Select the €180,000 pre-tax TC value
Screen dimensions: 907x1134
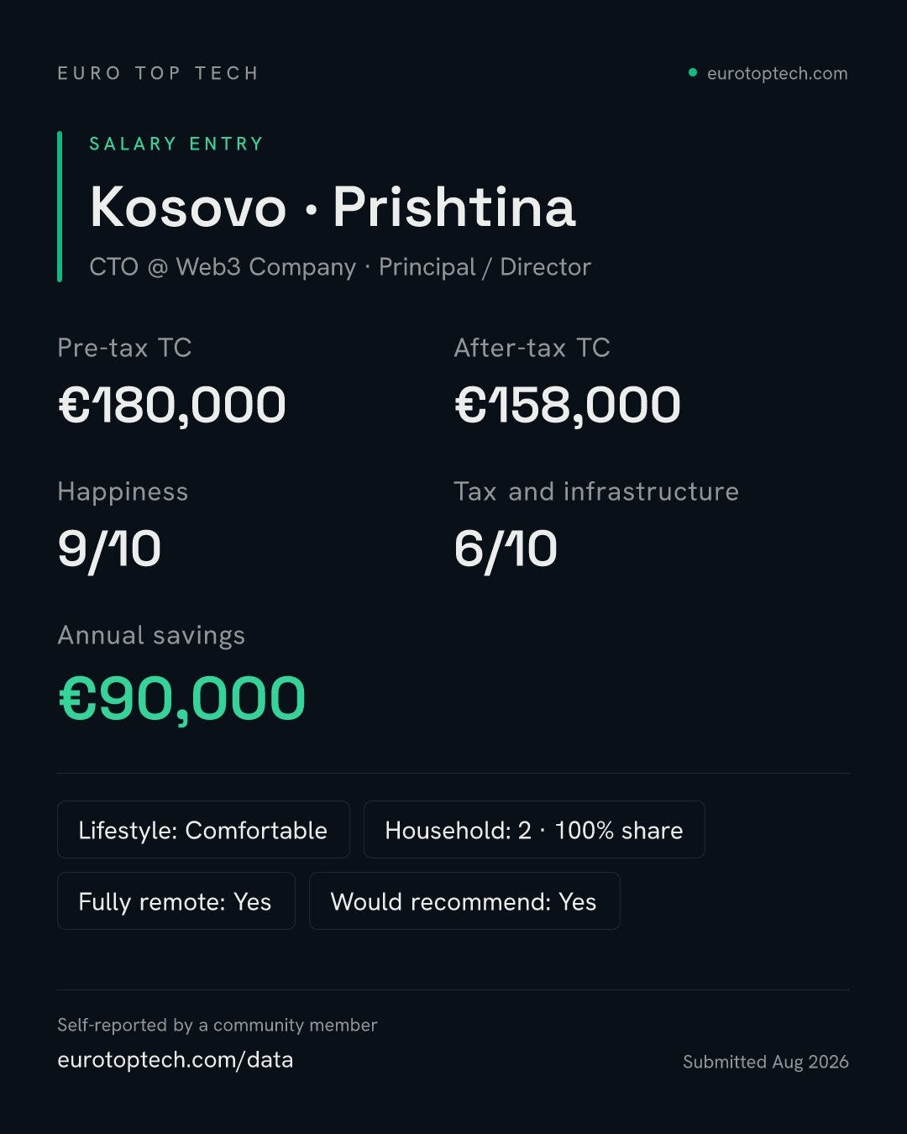pos(172,405)
